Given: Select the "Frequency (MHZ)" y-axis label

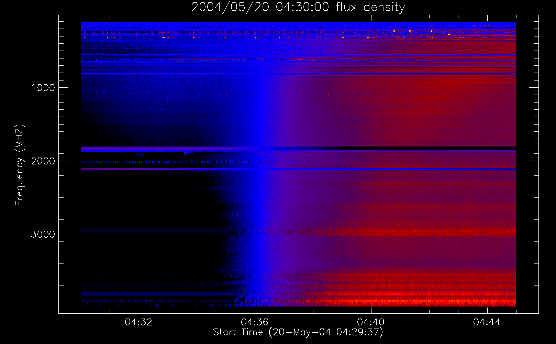Looking at the screenshot, I should [x=20, y=165].
